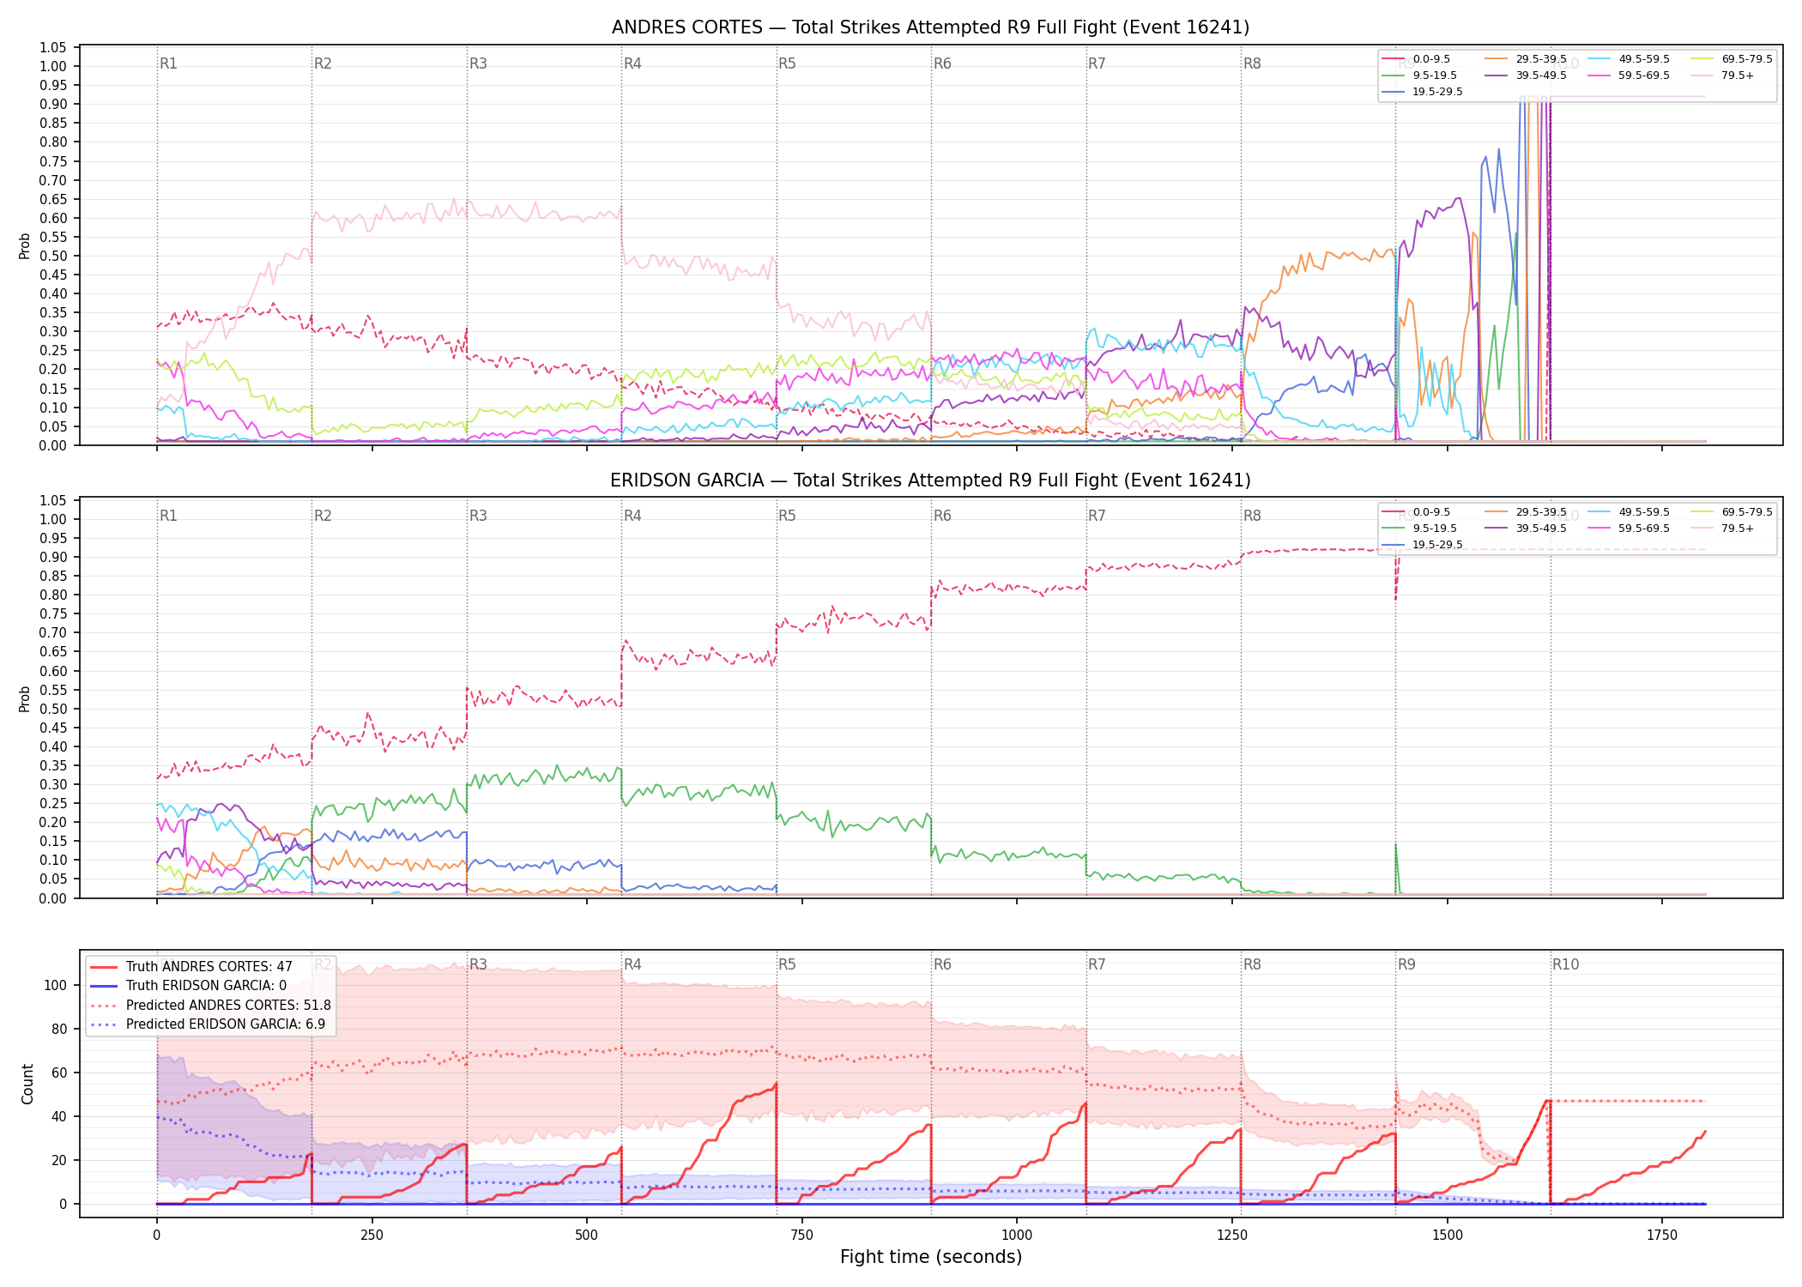The width and height of the screenshot is (1802, 1287).
Task: Click Predicted ERIDSON GARCIA: 6.9 legend entry
Action: [208, 1024]
